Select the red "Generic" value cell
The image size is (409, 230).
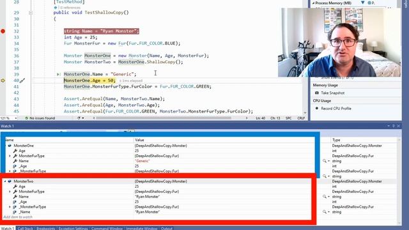(142, 161)
